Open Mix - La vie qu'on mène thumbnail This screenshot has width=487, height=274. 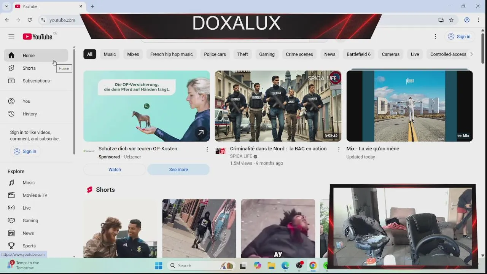click(409, 106)
